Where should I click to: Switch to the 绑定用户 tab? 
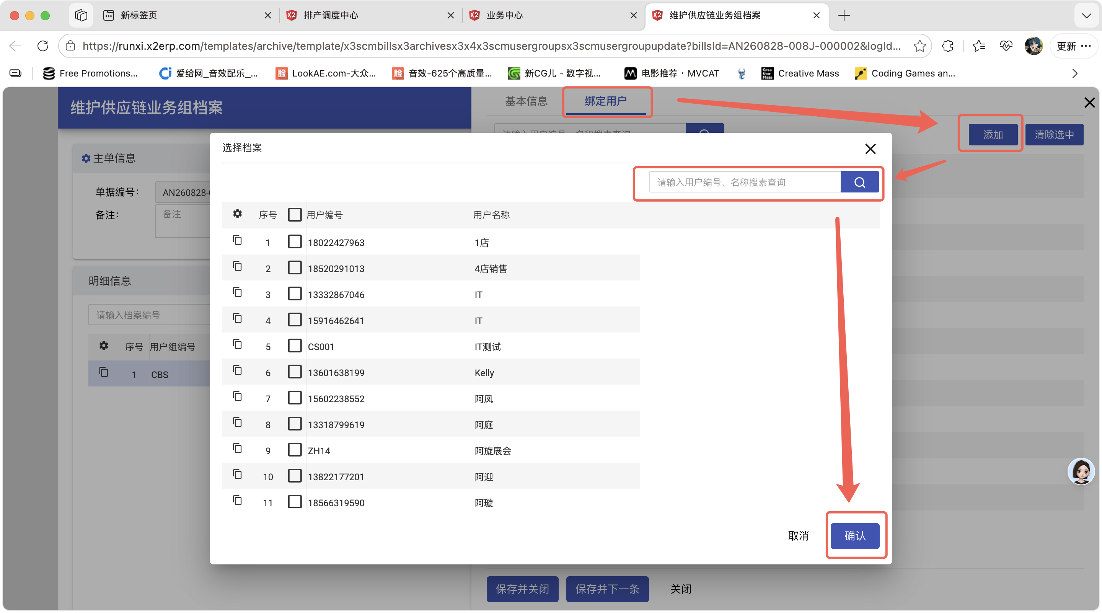606,101
